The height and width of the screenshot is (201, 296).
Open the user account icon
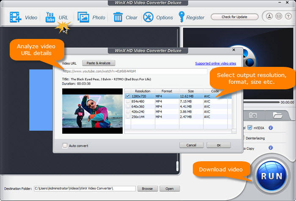pyautogui.click(x=269, y=17)
